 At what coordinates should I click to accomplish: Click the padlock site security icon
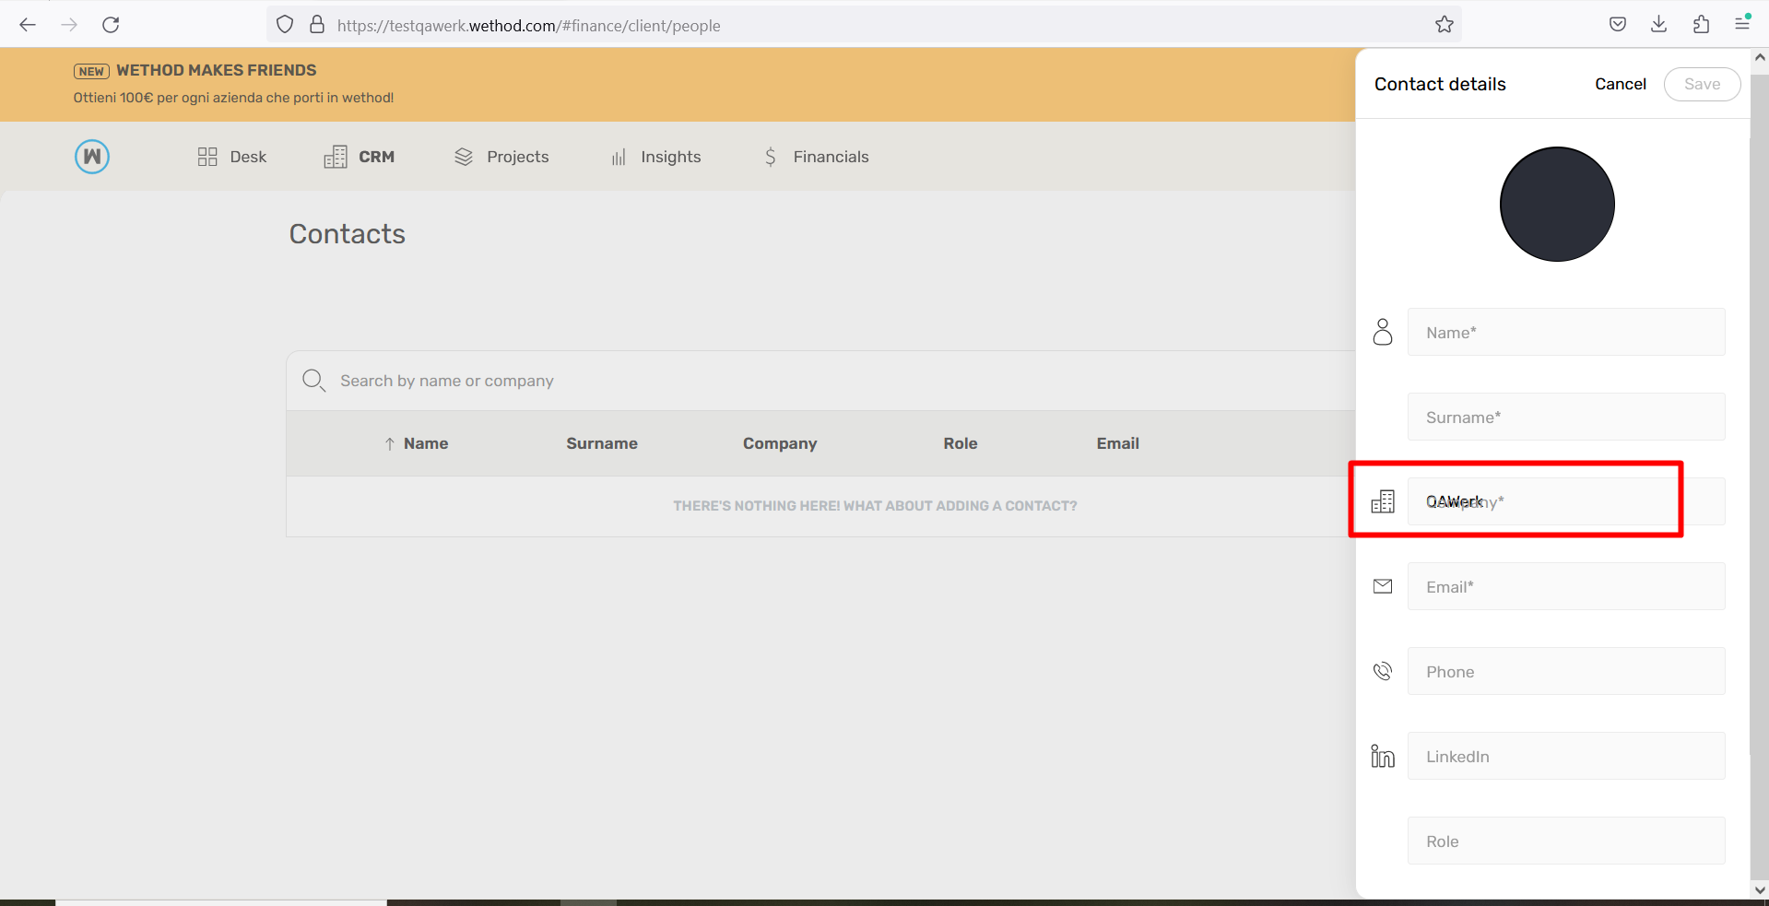(x=317, y=25)
